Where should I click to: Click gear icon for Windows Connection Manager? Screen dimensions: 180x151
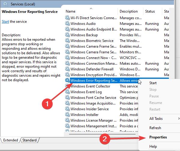(x=67, y=64)
